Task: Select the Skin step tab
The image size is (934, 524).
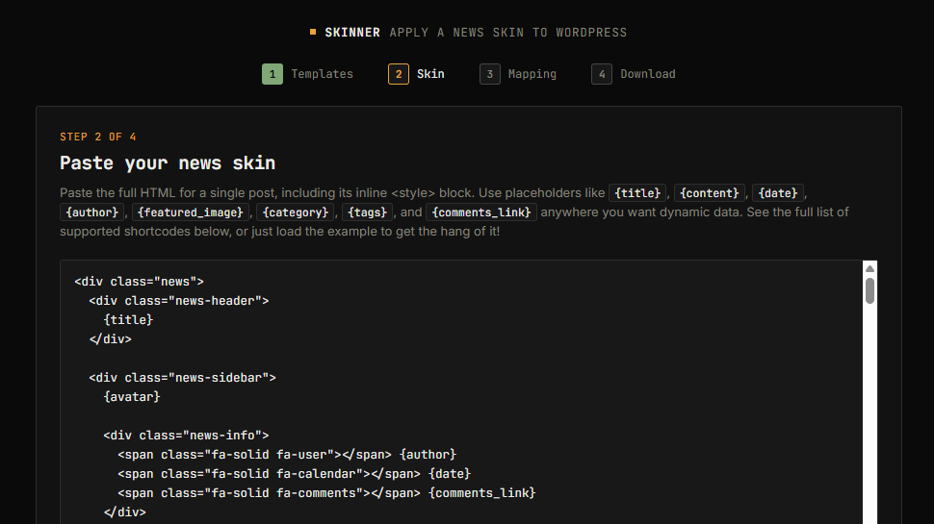Action: [x=416, y=74]
